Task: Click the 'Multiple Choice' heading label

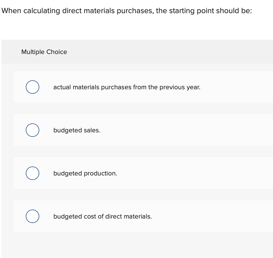Action: pyautogui.click(x=44, y=52)
